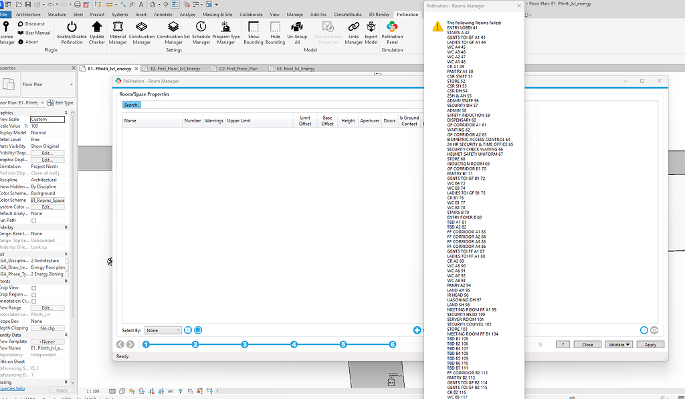Collapse the Underlay section in Properties
The width and height of the screenshot is (685, 399).
pyautogui.click(x=66, y=227)
